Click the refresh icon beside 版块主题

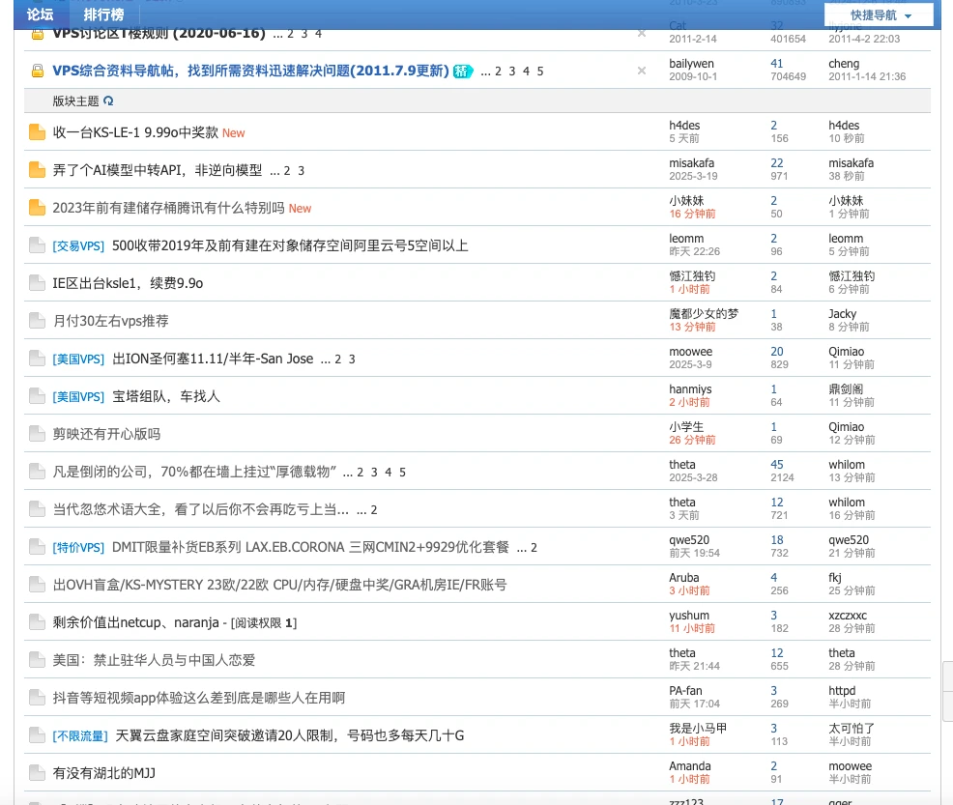pos(108,101)
